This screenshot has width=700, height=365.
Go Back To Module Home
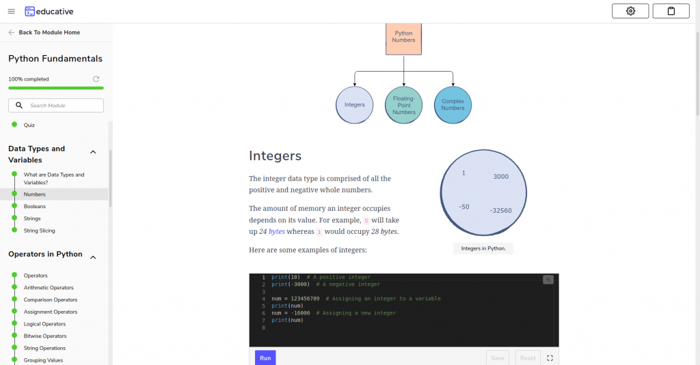coord(49,33)
